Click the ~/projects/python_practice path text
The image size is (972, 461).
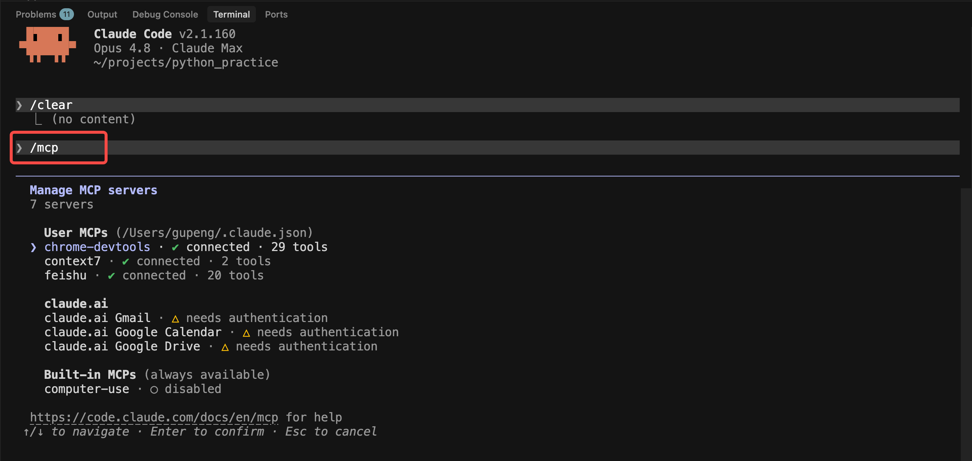tap(186, 62)
